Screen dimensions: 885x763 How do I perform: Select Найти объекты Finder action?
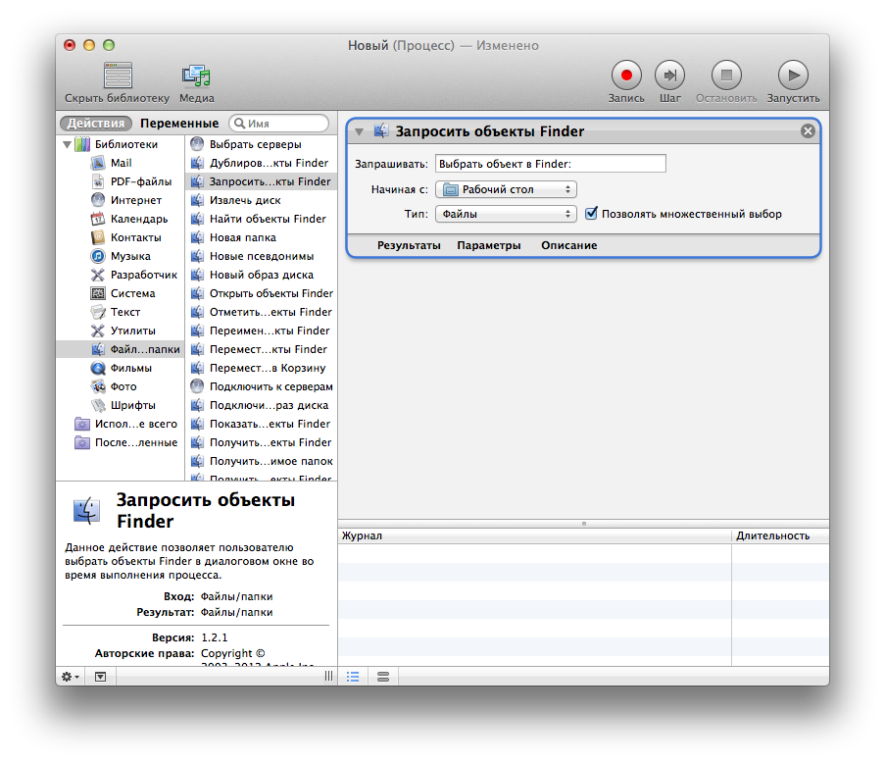(x=267, y=219)
